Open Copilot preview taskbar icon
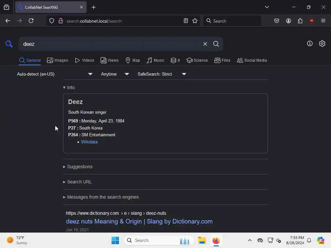Screen dimensions: 331x248 321,240
